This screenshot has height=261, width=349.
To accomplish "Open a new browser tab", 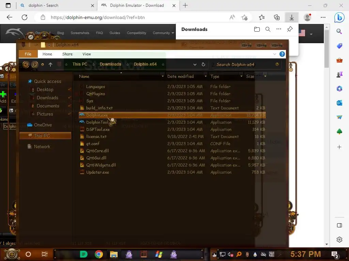I will 185,5.
